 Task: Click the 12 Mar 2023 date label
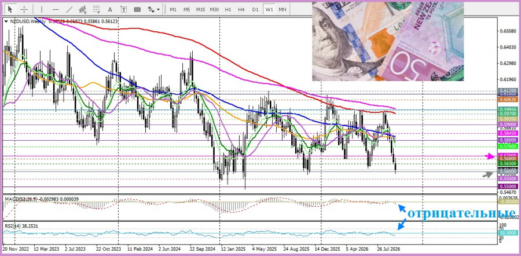tap(46, 248)
